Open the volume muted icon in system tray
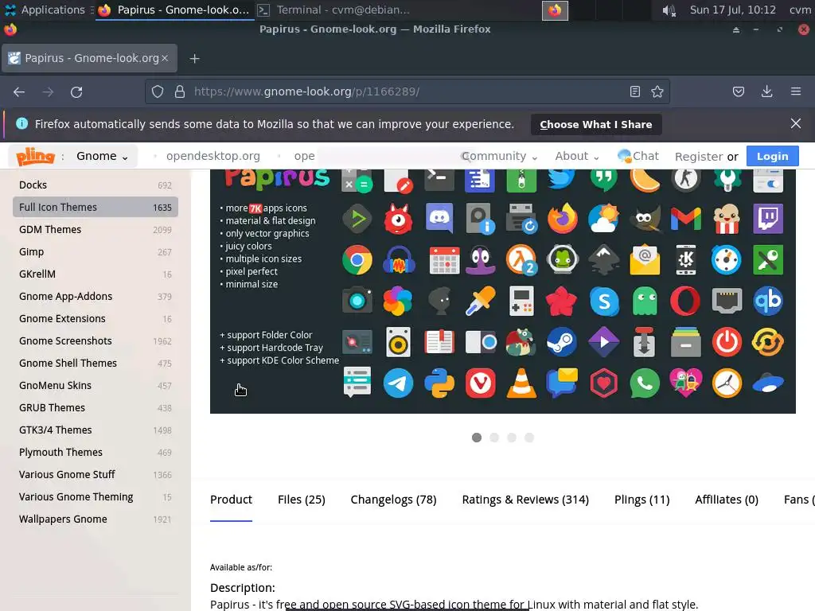815x611 pixels. (x=669, y=10)
